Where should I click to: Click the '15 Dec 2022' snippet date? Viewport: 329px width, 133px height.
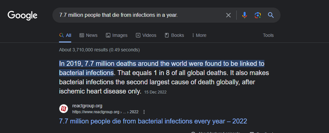tap(155, 92)
